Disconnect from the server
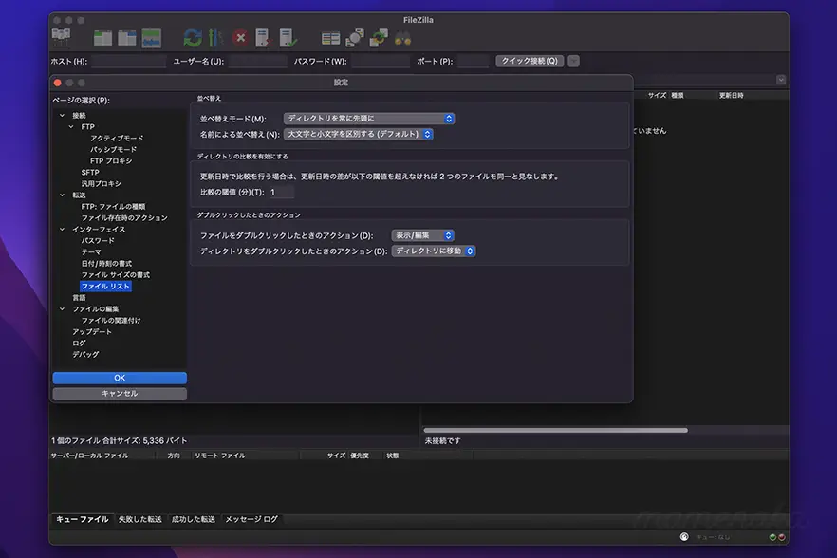Viewport: 837px width, 558px height. pyautogui.click(x=262, y=38)
